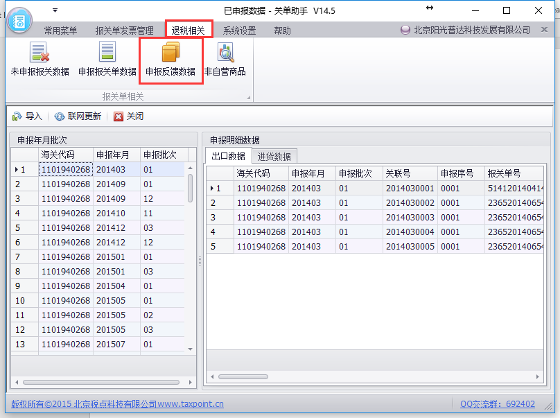The height and width of the screenshot is (418, 560).
Task: Click the red 关闭 toolbar button
Action: [x=128, y=116]
